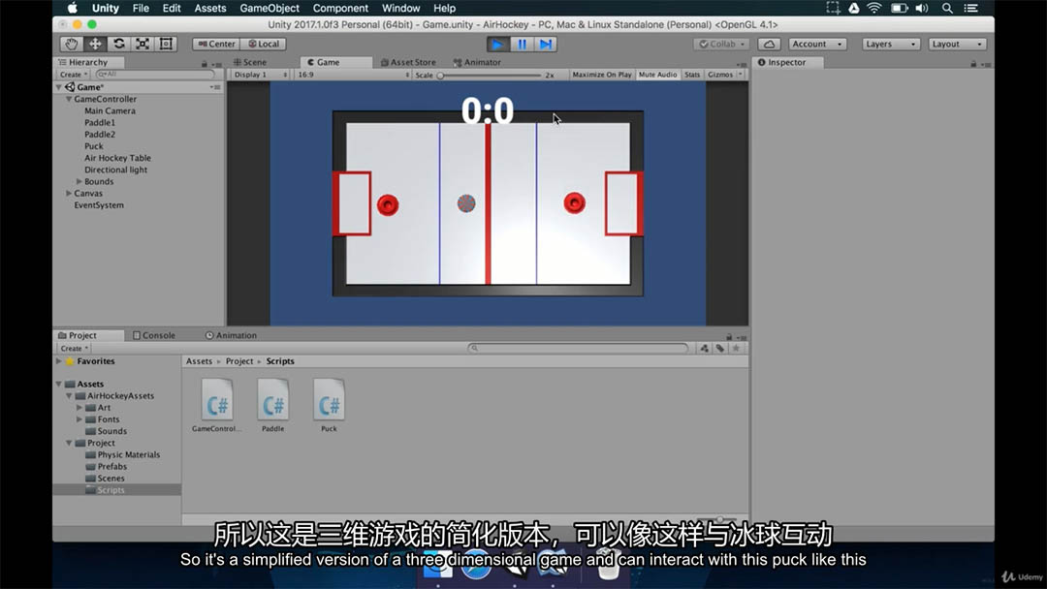Select the Rect Transform tool icon
This screenshot has width=1047, height=589.
(166, 44)
